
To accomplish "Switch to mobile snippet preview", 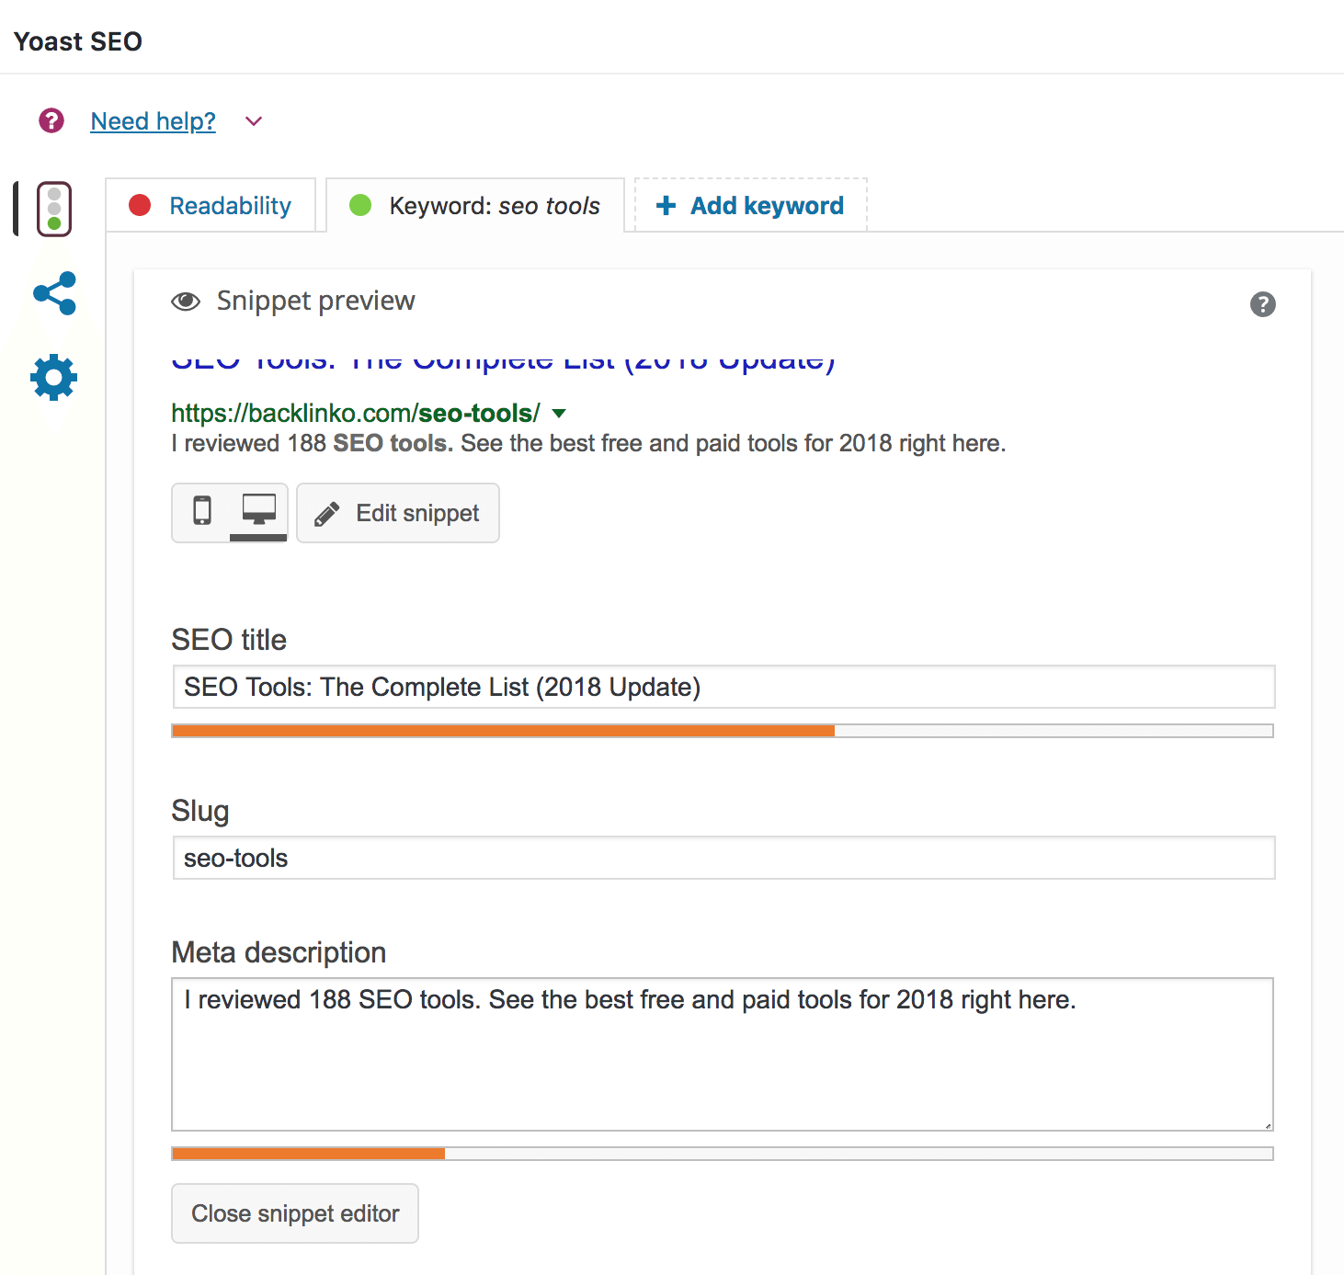I will (202, 510).
